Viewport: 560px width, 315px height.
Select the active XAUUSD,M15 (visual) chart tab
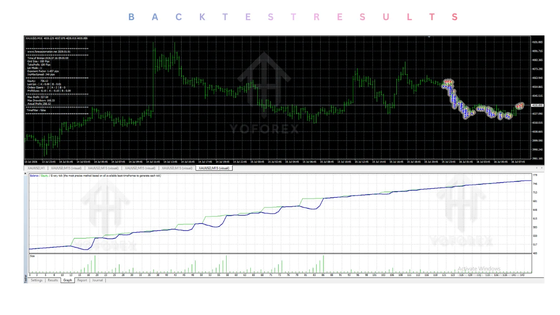point(214,168)
